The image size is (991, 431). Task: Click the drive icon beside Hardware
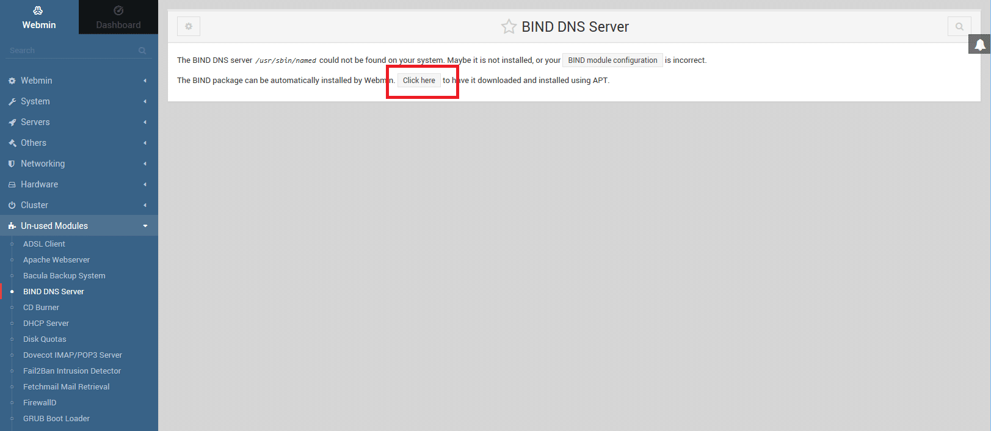(12, 184)
